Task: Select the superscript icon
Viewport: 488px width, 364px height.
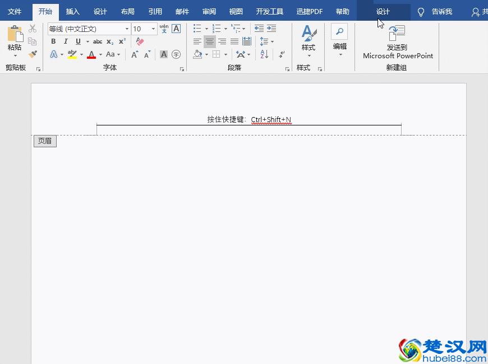Action: click(x=122, y=40)
